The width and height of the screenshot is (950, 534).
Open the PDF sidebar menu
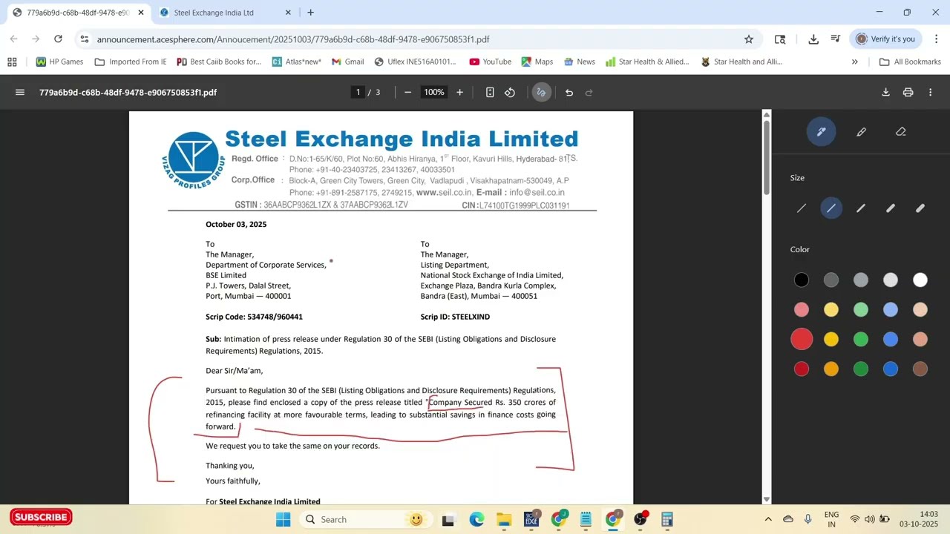tap(20, 93)
